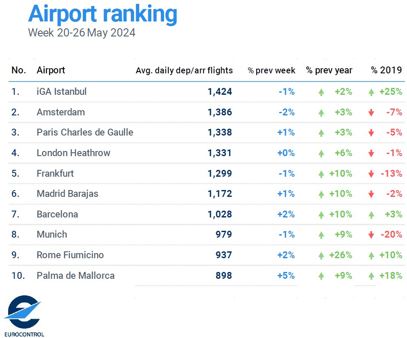
Task: Click the Airport column header
Action: [x=51, y=70]
